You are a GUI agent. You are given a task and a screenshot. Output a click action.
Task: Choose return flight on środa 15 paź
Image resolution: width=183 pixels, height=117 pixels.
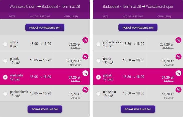pyautogui.click(x=98, y=61)
